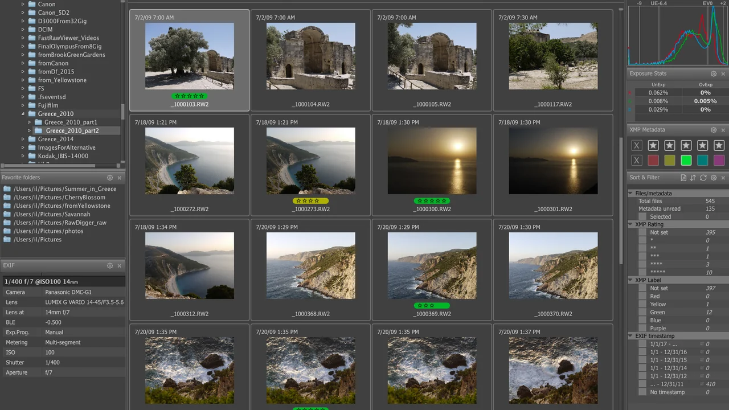Check the Green label filter checkbox

pyautogui.click(x=643, y=312)
